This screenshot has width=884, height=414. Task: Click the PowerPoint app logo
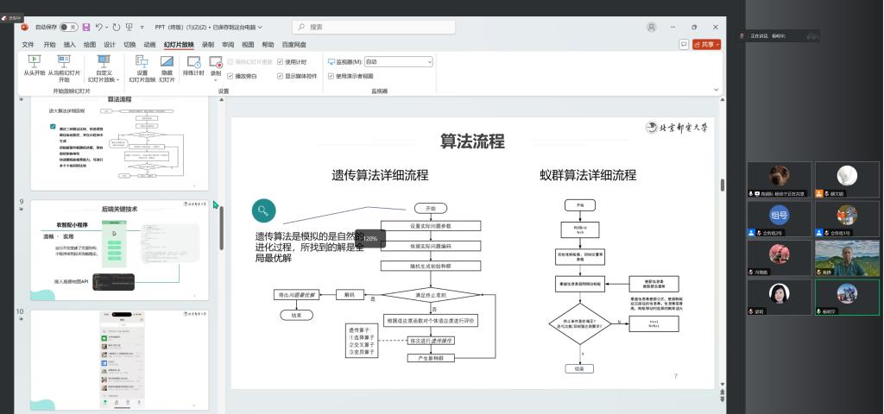pos(24,27)
